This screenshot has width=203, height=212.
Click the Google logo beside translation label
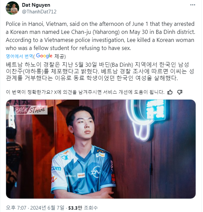[x=44, y=56]
